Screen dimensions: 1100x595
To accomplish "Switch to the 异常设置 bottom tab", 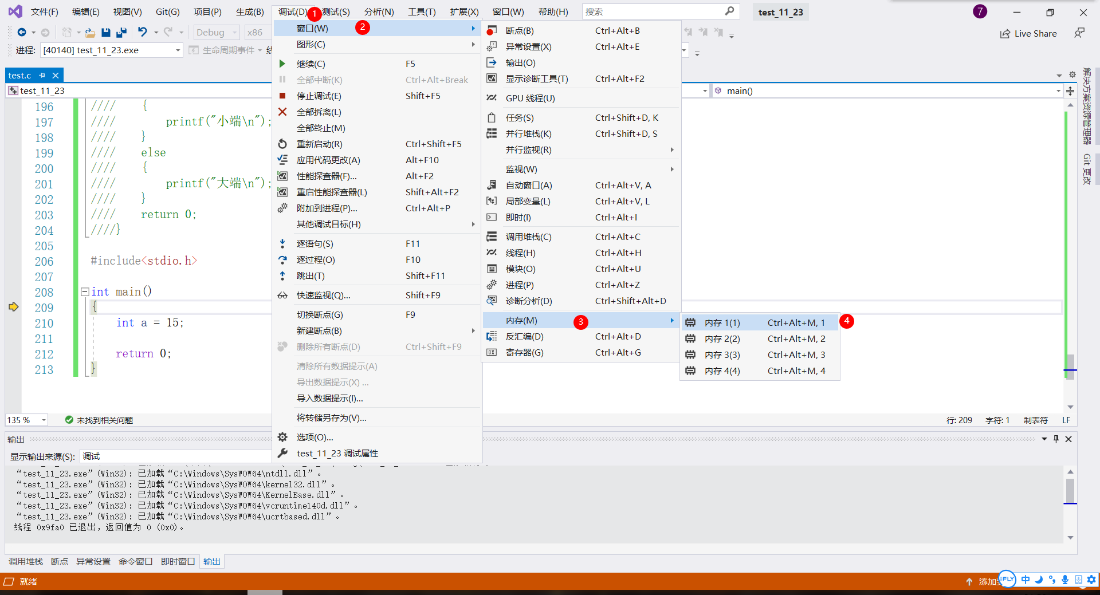I will 93,561.
